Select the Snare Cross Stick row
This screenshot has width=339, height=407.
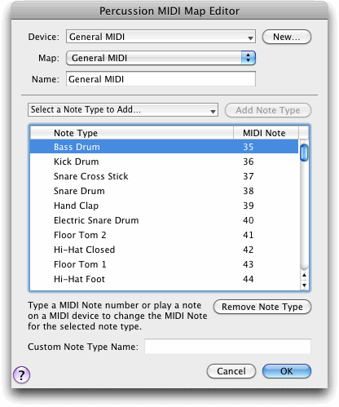pos(164,176)
